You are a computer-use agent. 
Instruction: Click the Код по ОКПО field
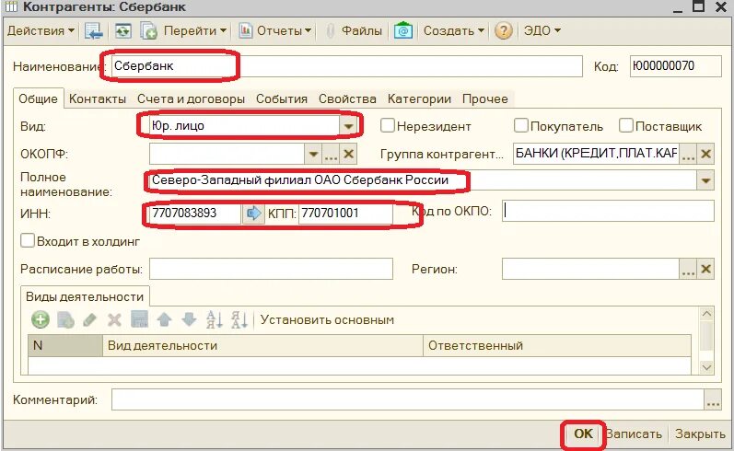[608, 211]
